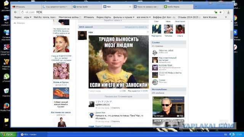Image resolution: width=244 pixels, height=137 pixels.
Task: Show more bookmarks with the chevron
Action: (226, 17)
